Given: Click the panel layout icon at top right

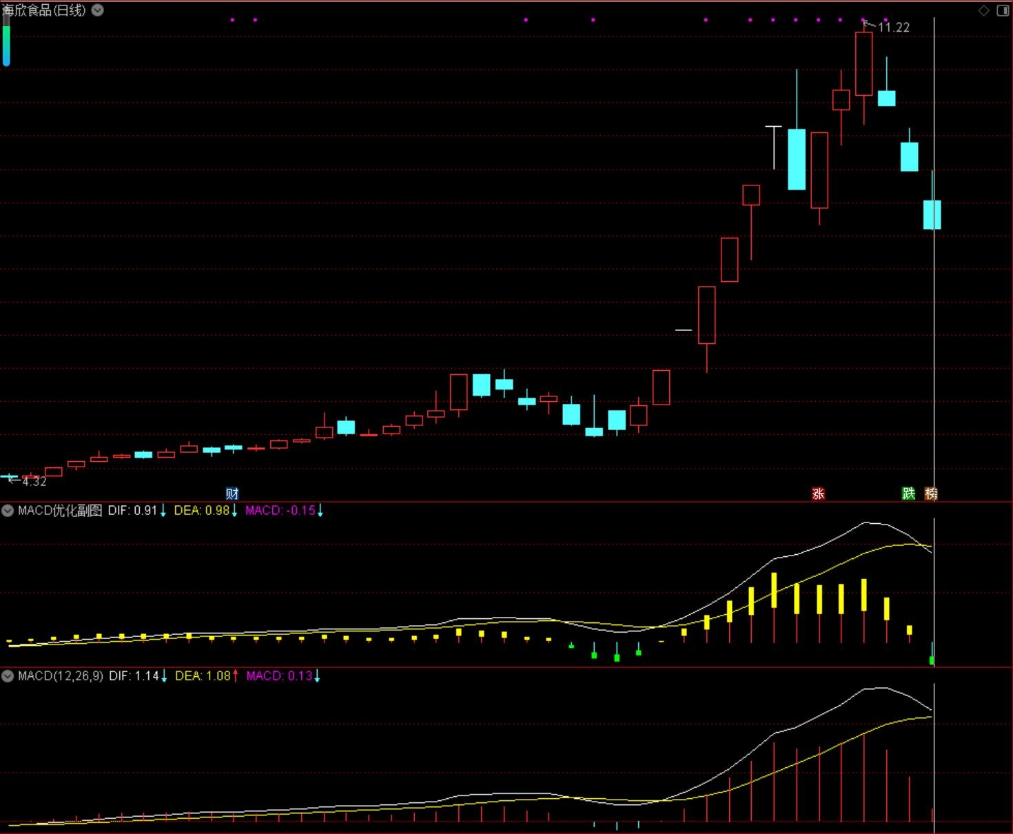Looking at the screenshot, I should click(x=1003, y=10).
